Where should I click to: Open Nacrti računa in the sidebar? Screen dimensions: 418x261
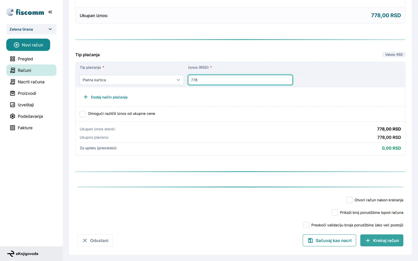(x=31, y=82)
